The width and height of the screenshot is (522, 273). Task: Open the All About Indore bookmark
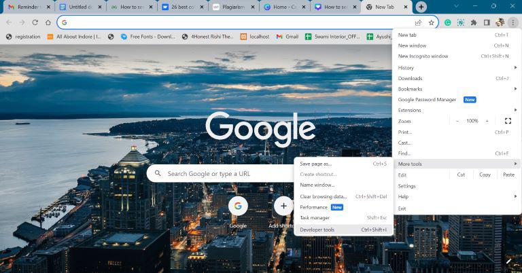(x=74, y=37)
